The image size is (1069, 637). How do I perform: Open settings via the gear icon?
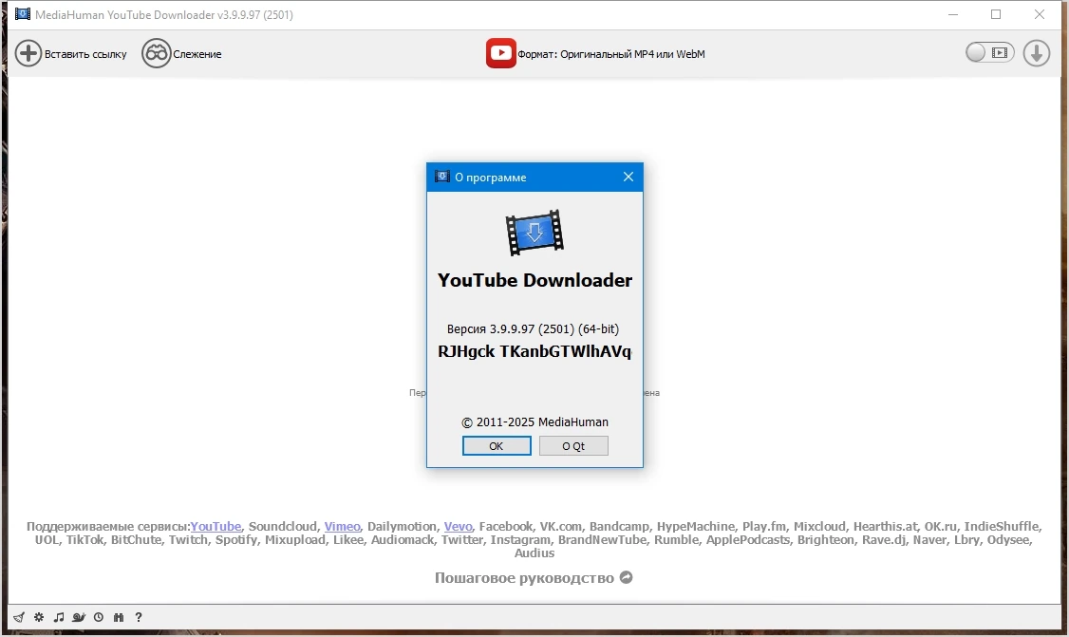click(x=39, y=617)
